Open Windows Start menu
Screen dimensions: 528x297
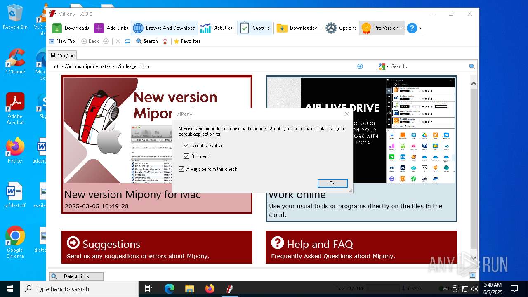10,289
